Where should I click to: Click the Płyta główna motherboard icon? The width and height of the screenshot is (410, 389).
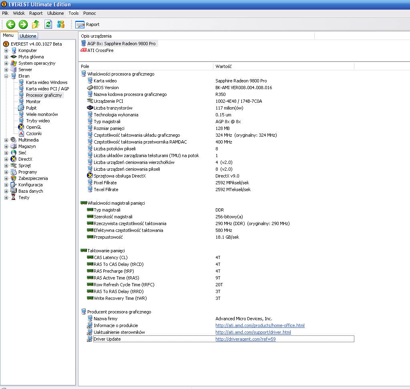13,57
